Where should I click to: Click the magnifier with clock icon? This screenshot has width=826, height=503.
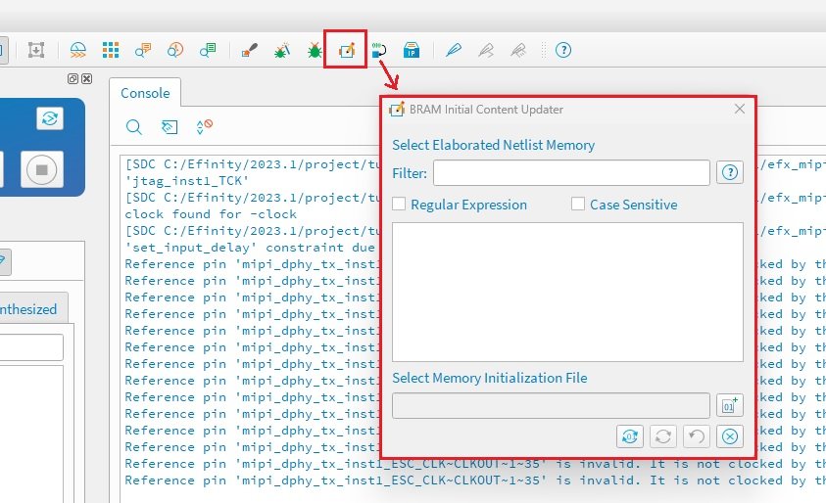click(175, 50)
